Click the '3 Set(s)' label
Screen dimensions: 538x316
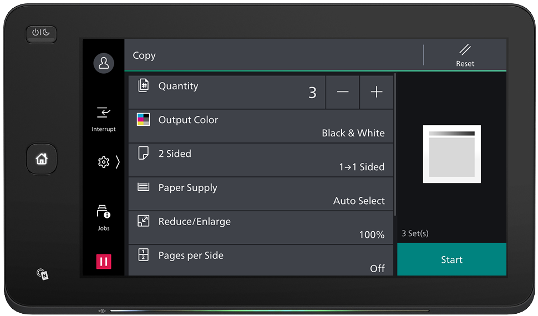tap(415, 233)
